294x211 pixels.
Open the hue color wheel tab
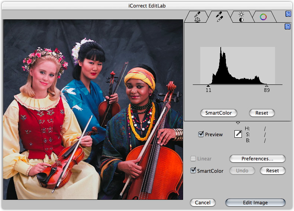pyautogui.click(x=263, y=17)
